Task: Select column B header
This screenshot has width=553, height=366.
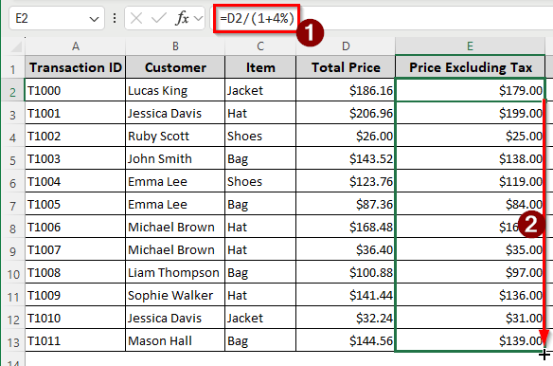Action: 175,46
